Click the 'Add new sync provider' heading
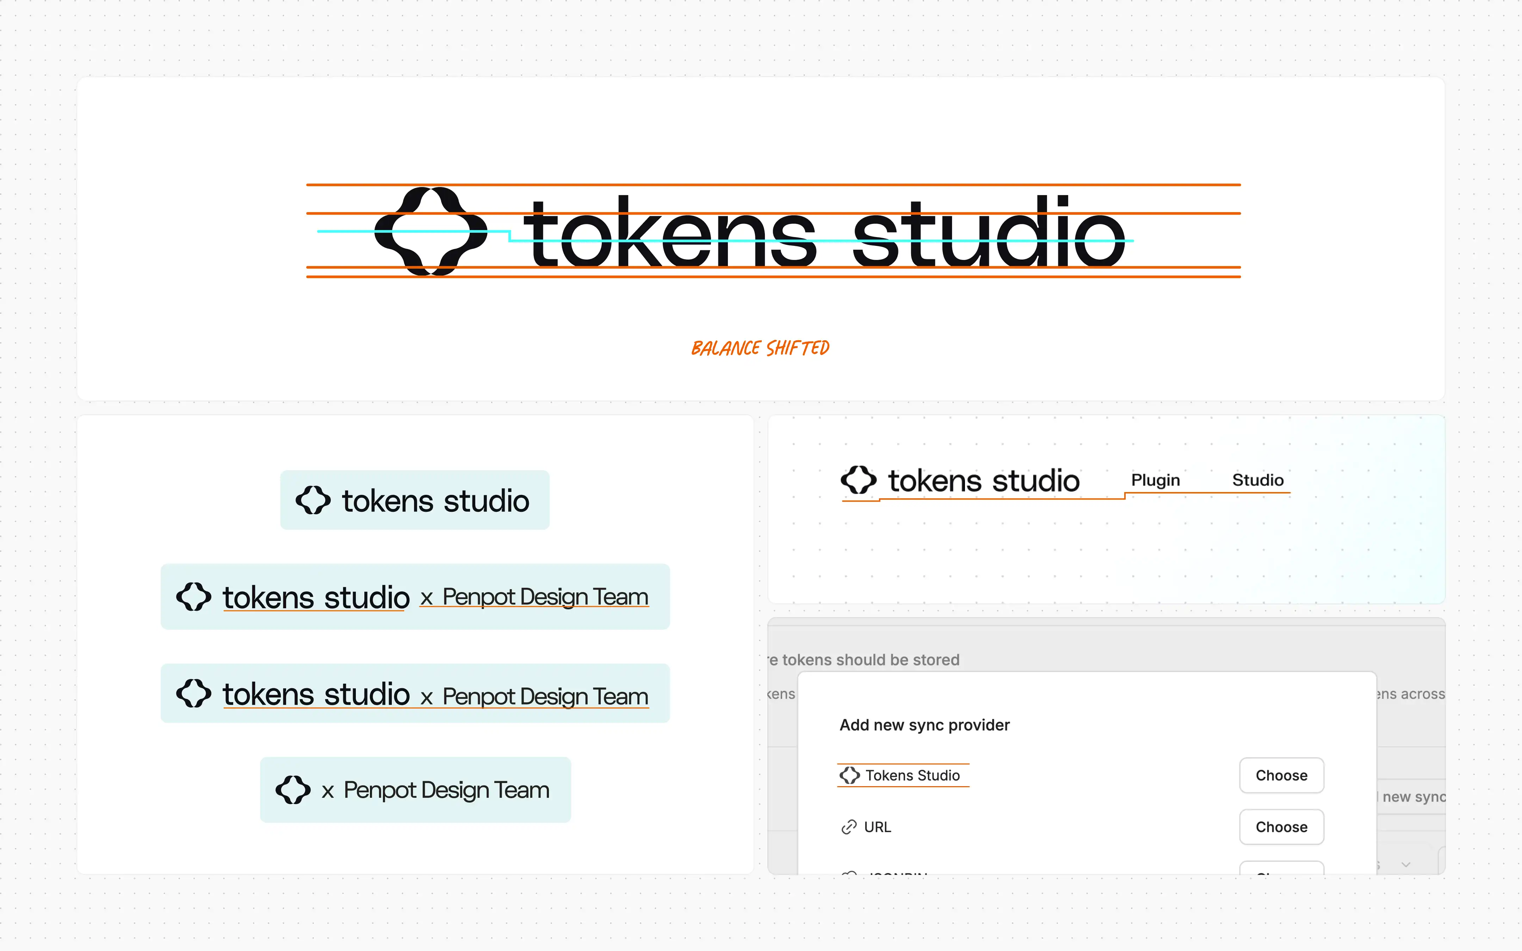 (924, 725)
